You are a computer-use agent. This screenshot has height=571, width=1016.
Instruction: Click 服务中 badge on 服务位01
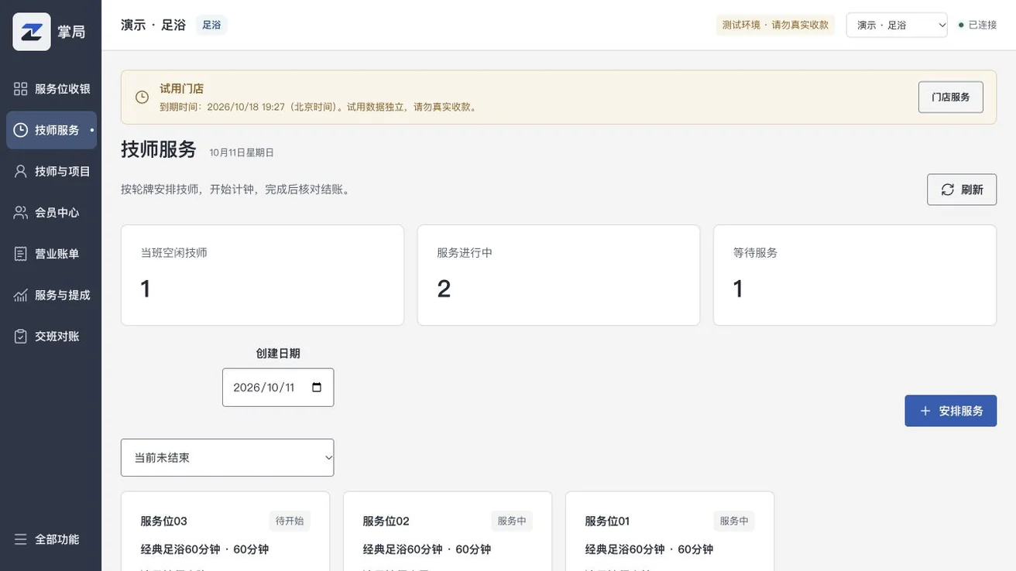pos(734,521)
